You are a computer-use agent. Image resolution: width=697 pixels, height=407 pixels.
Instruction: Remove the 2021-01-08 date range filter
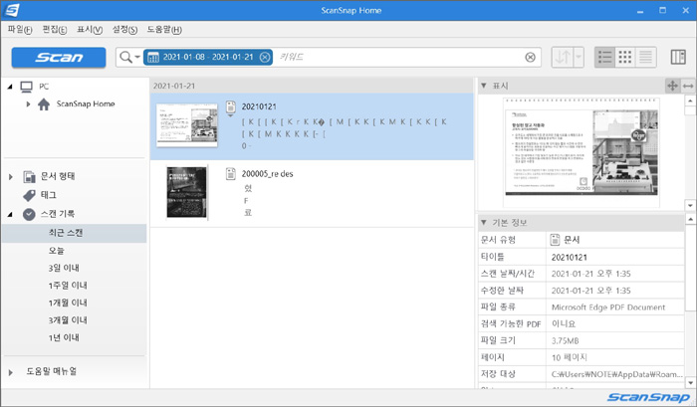265,58
